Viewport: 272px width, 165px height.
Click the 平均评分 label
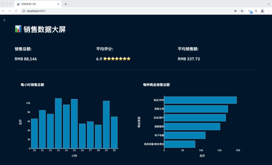pyautogui.click(x=105, y=49)
